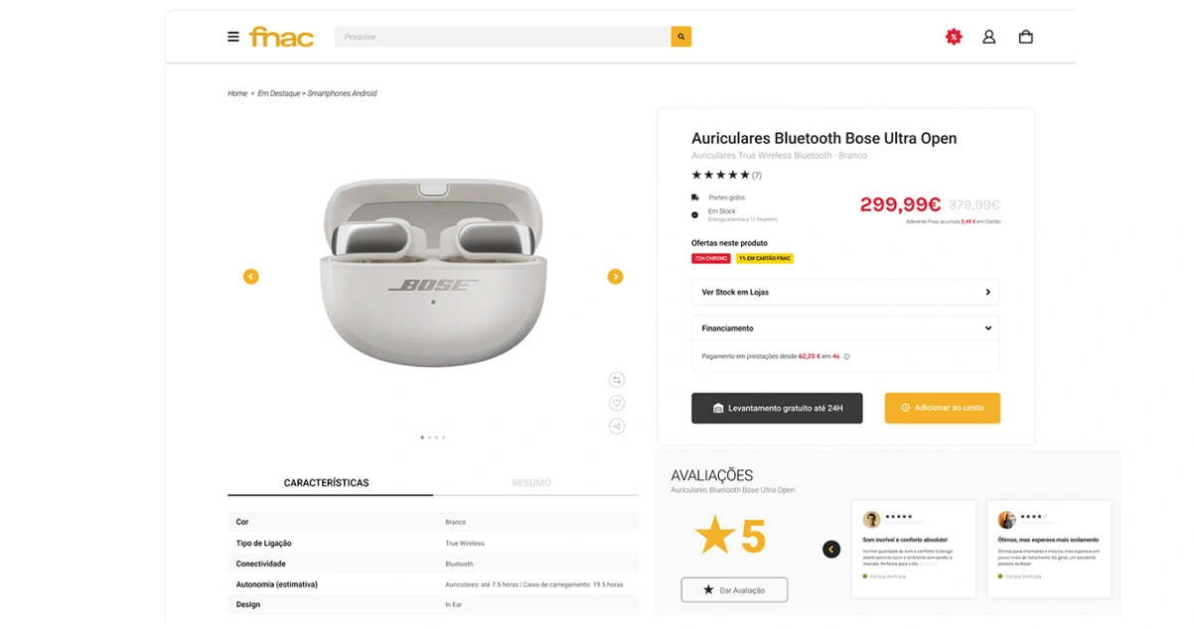Expand Ver Stock em Lojas row
Image resolution: width=1194 pixels, height=629 pixels.
(x=844, y=293)
